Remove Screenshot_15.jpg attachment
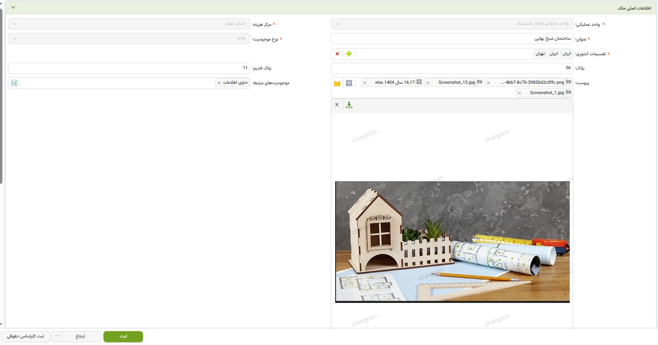 pyautogui.click(x=428, y=83)
